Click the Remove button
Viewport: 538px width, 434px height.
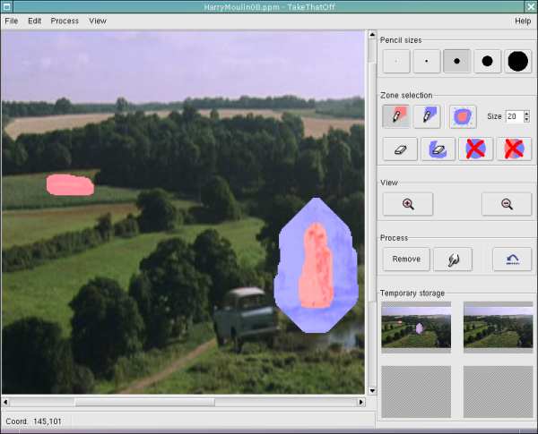[406, 260]
